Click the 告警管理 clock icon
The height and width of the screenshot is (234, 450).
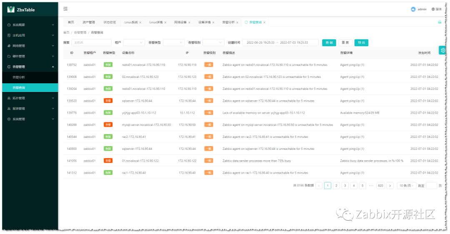[x=9, y=67]
